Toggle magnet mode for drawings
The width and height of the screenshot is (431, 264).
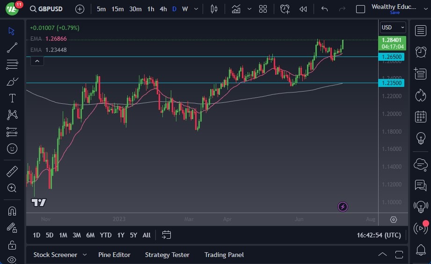tap(12, 211)
